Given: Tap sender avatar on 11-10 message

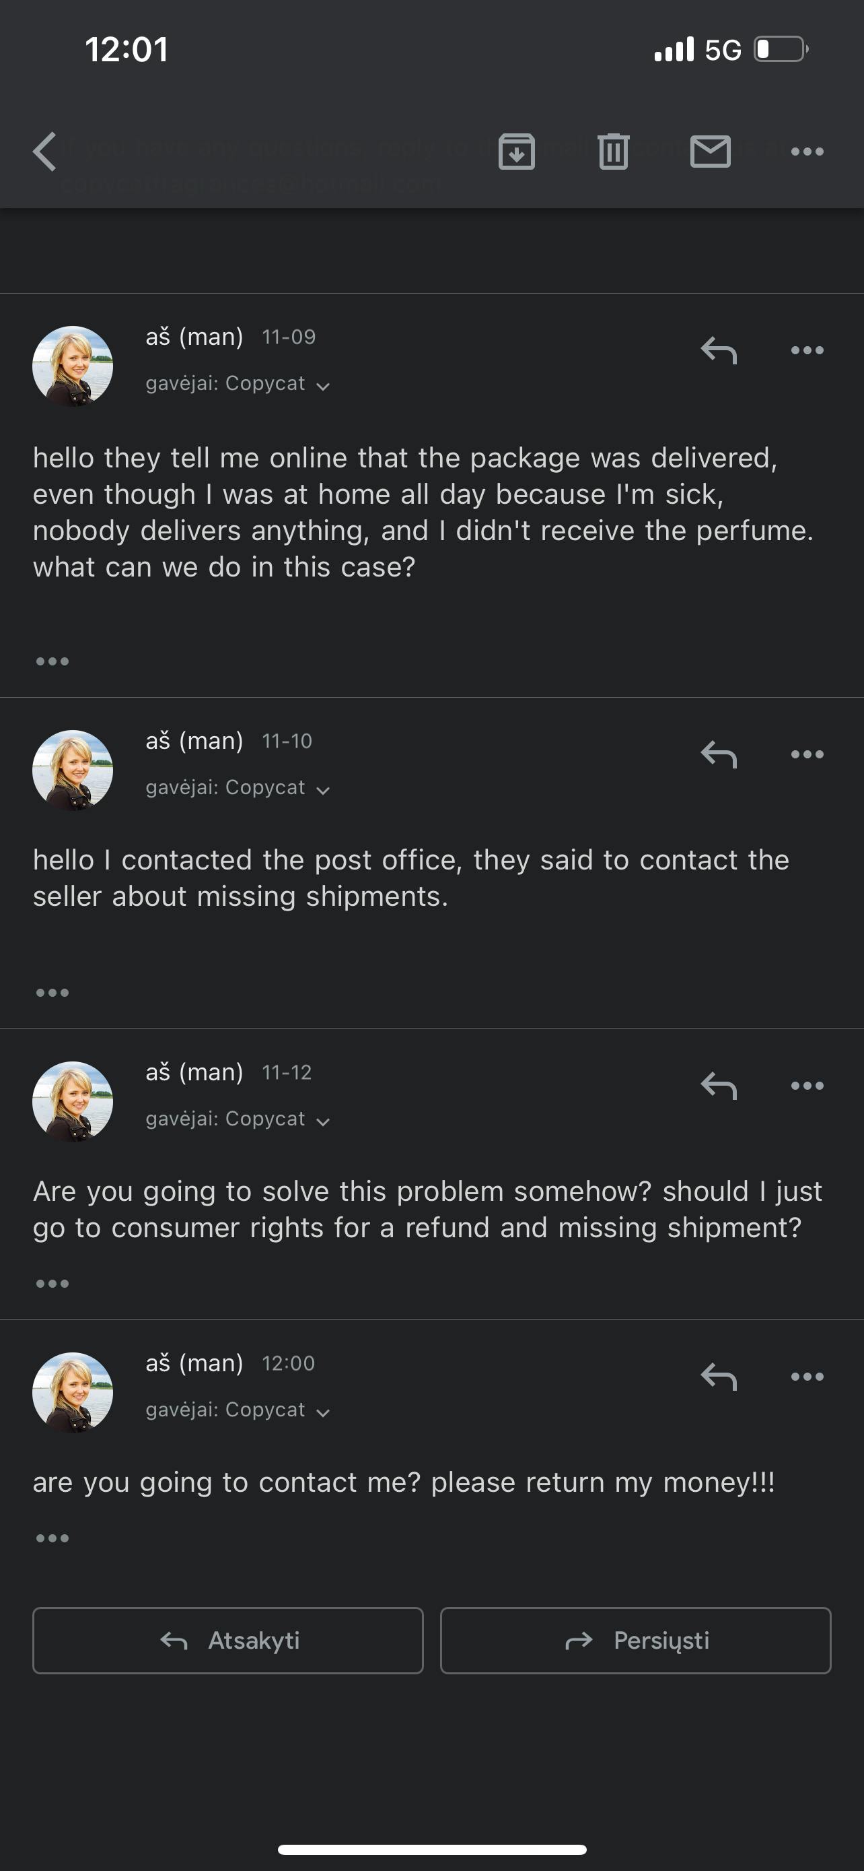Looking at the screenshot, I should [73, 770].
